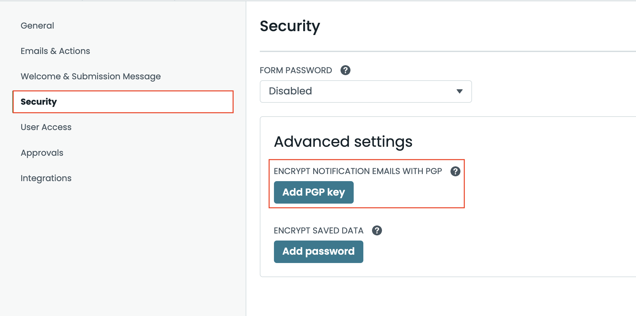Image resolution: width=636 pixels, height=316 pixels.
Task: Open the Approvals section
Action: coord(42,153)
